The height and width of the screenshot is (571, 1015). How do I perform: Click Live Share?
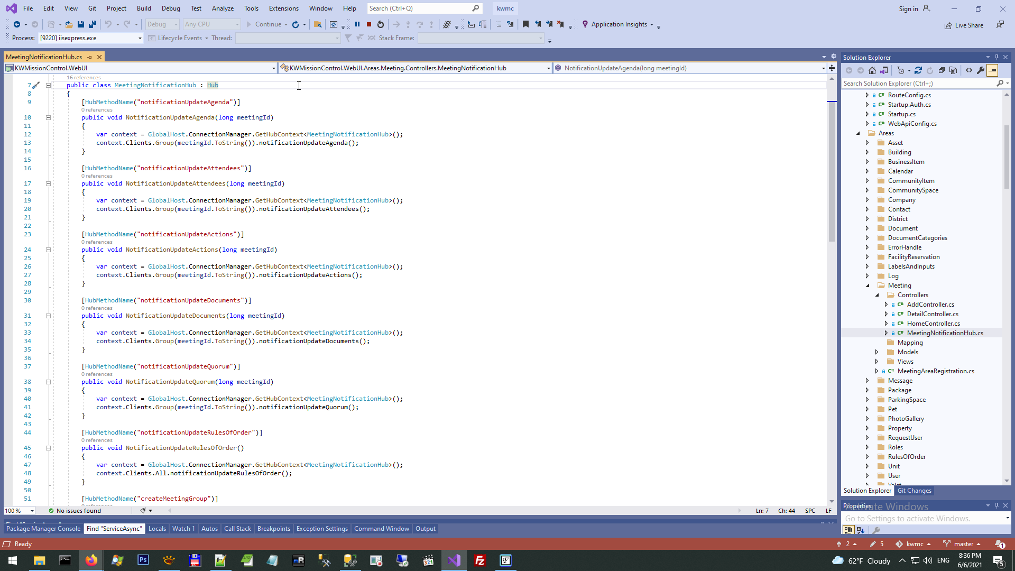click(964, 25)
